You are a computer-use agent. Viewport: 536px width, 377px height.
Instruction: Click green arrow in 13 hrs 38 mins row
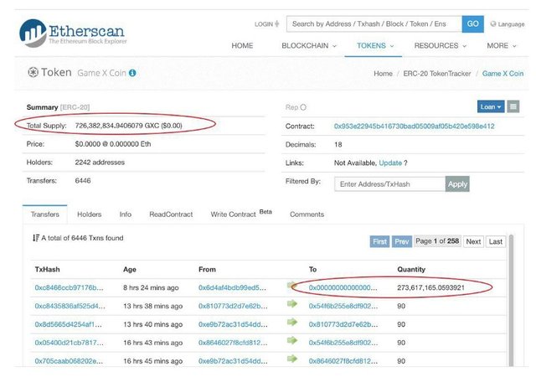click(x=292, y=304)
